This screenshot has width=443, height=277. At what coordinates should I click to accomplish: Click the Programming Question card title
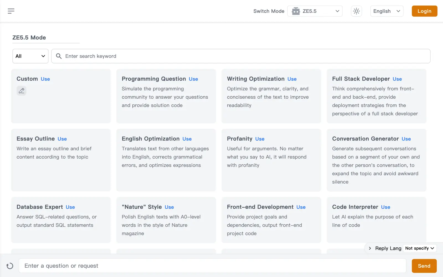pos(154,79)
